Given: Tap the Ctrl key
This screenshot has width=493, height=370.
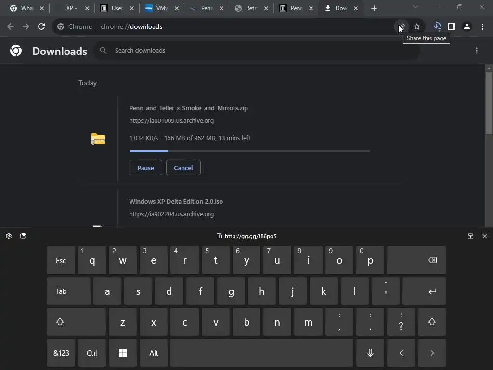Looking at the screenshot, I should point(92,353).
